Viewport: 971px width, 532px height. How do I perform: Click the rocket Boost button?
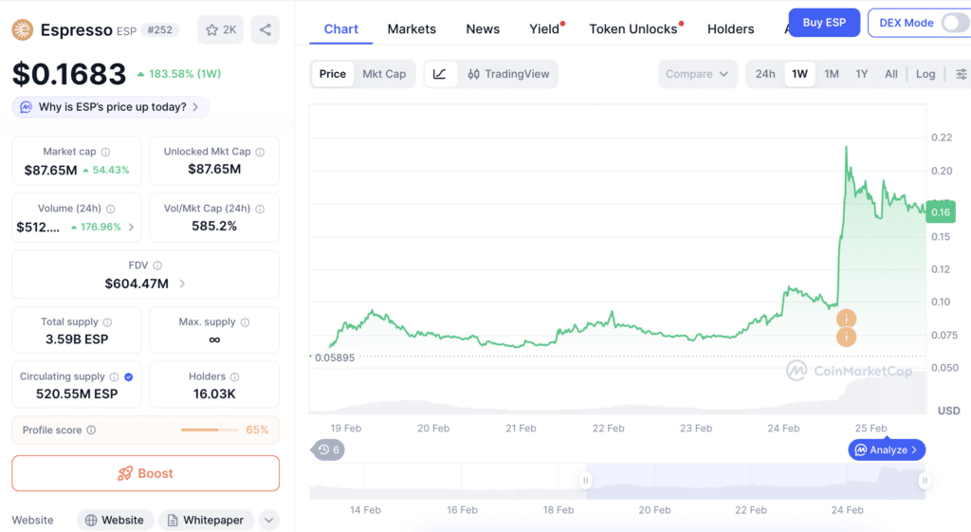click(145, 473)
